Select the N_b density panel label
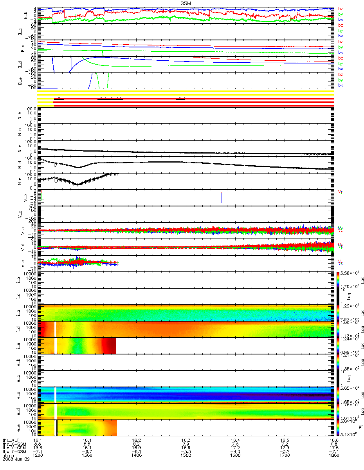This screenshot has width=364, height=470. point(20,116)
